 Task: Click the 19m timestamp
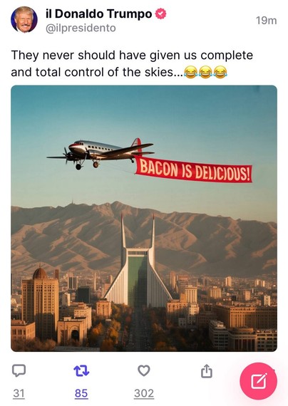point(266,21)
